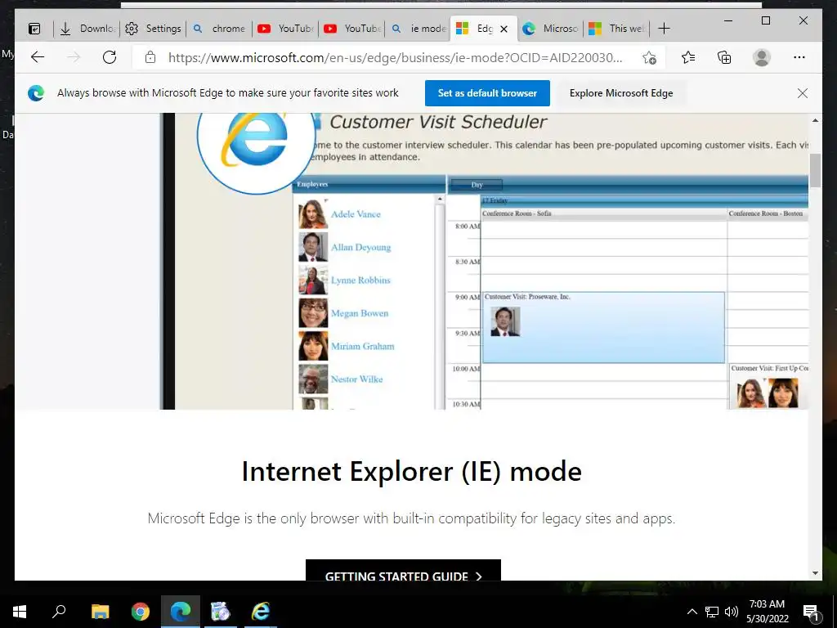Go back with the back arrow
Viewport: 837px width, 628px height.
click(x=38, y=57)
